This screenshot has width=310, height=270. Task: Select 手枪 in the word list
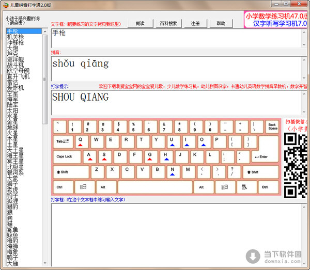pos(24,31)
